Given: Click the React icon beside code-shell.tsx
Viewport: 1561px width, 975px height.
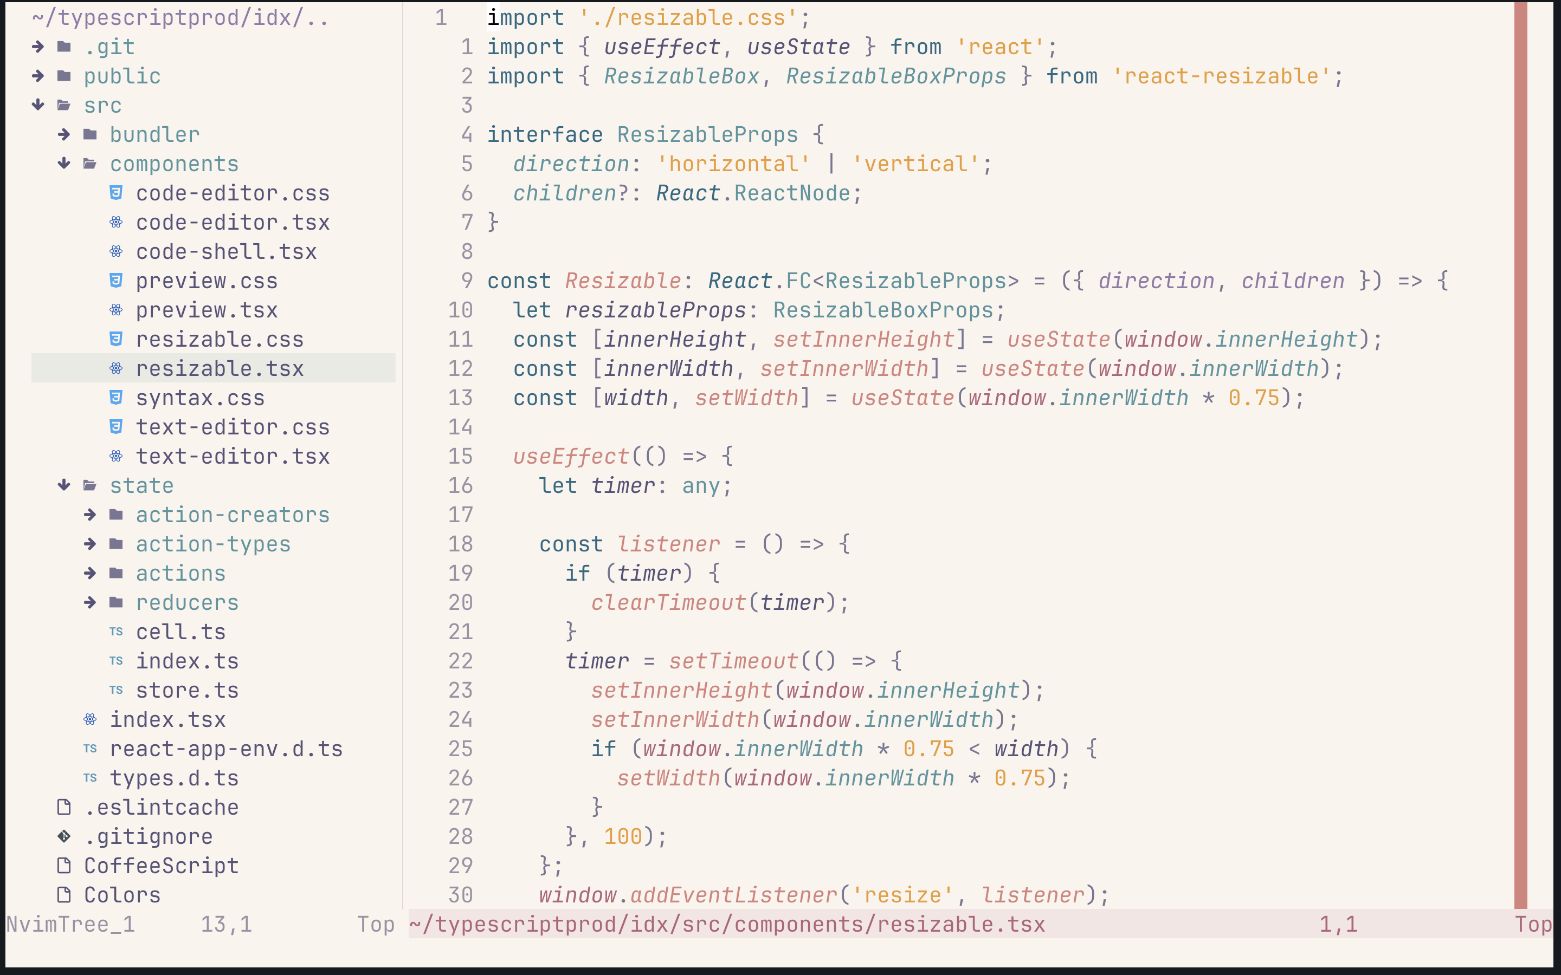Looking at the screenshot, I should click(x=116, y=251).
